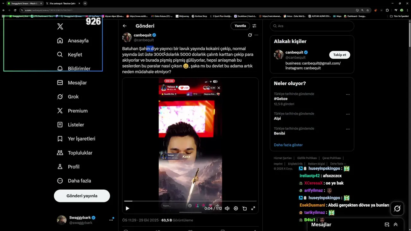The height and width of the screenshot is (231, 411).
Task: Open Hizmet Şartları footer link
Action: pyautogui.click(x=283, y=158)
